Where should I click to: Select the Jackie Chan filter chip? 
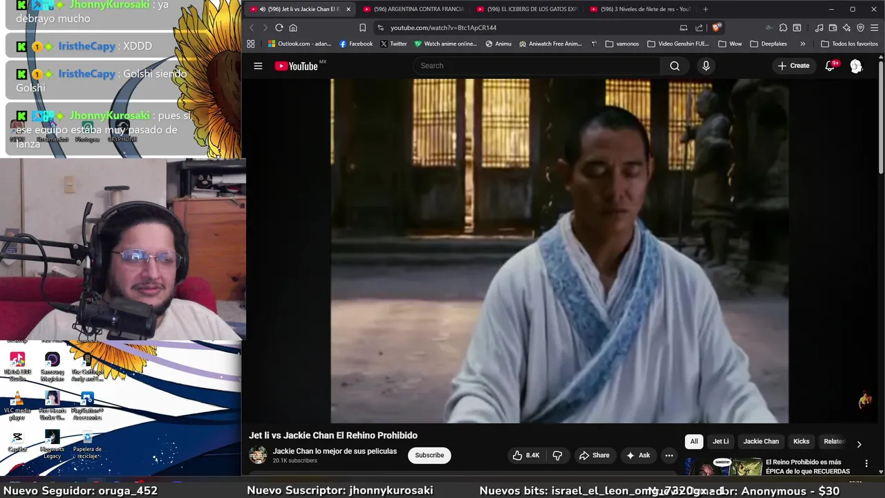[x=761, y=441]
